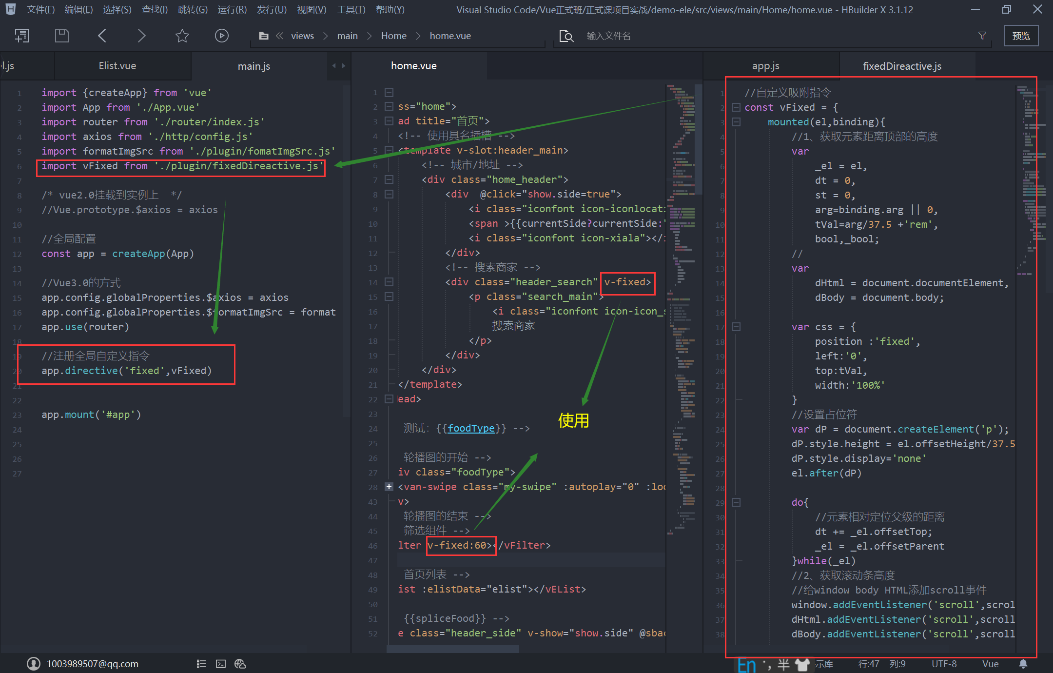Open the terminal icon in status bar
This screenshot has height=673, width=1053.
click(221, 664)
